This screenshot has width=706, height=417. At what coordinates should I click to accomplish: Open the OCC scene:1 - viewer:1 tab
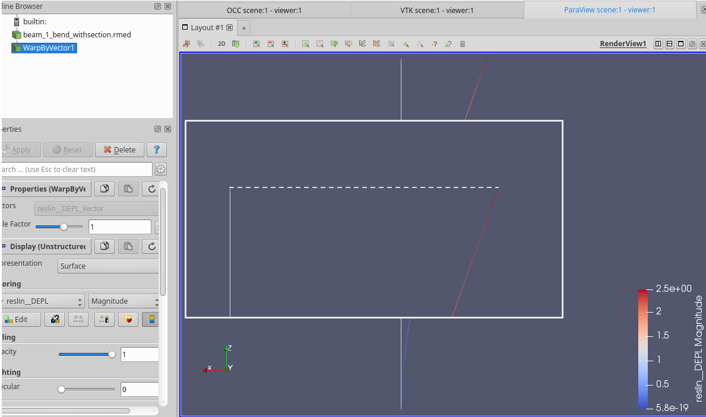tap(264, 10)
